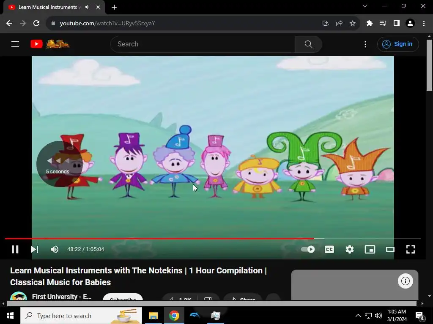Click the page vertical scrollbar thumb
This screenshot has width=433, height=324.
click(429, 65)
